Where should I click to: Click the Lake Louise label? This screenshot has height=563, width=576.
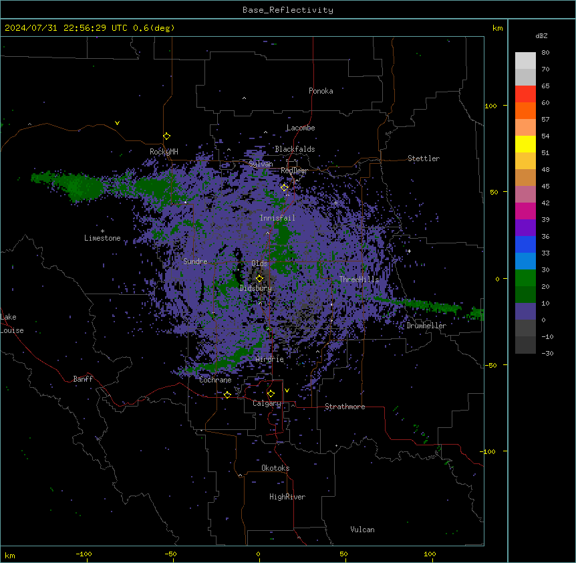tap(12, 324)
